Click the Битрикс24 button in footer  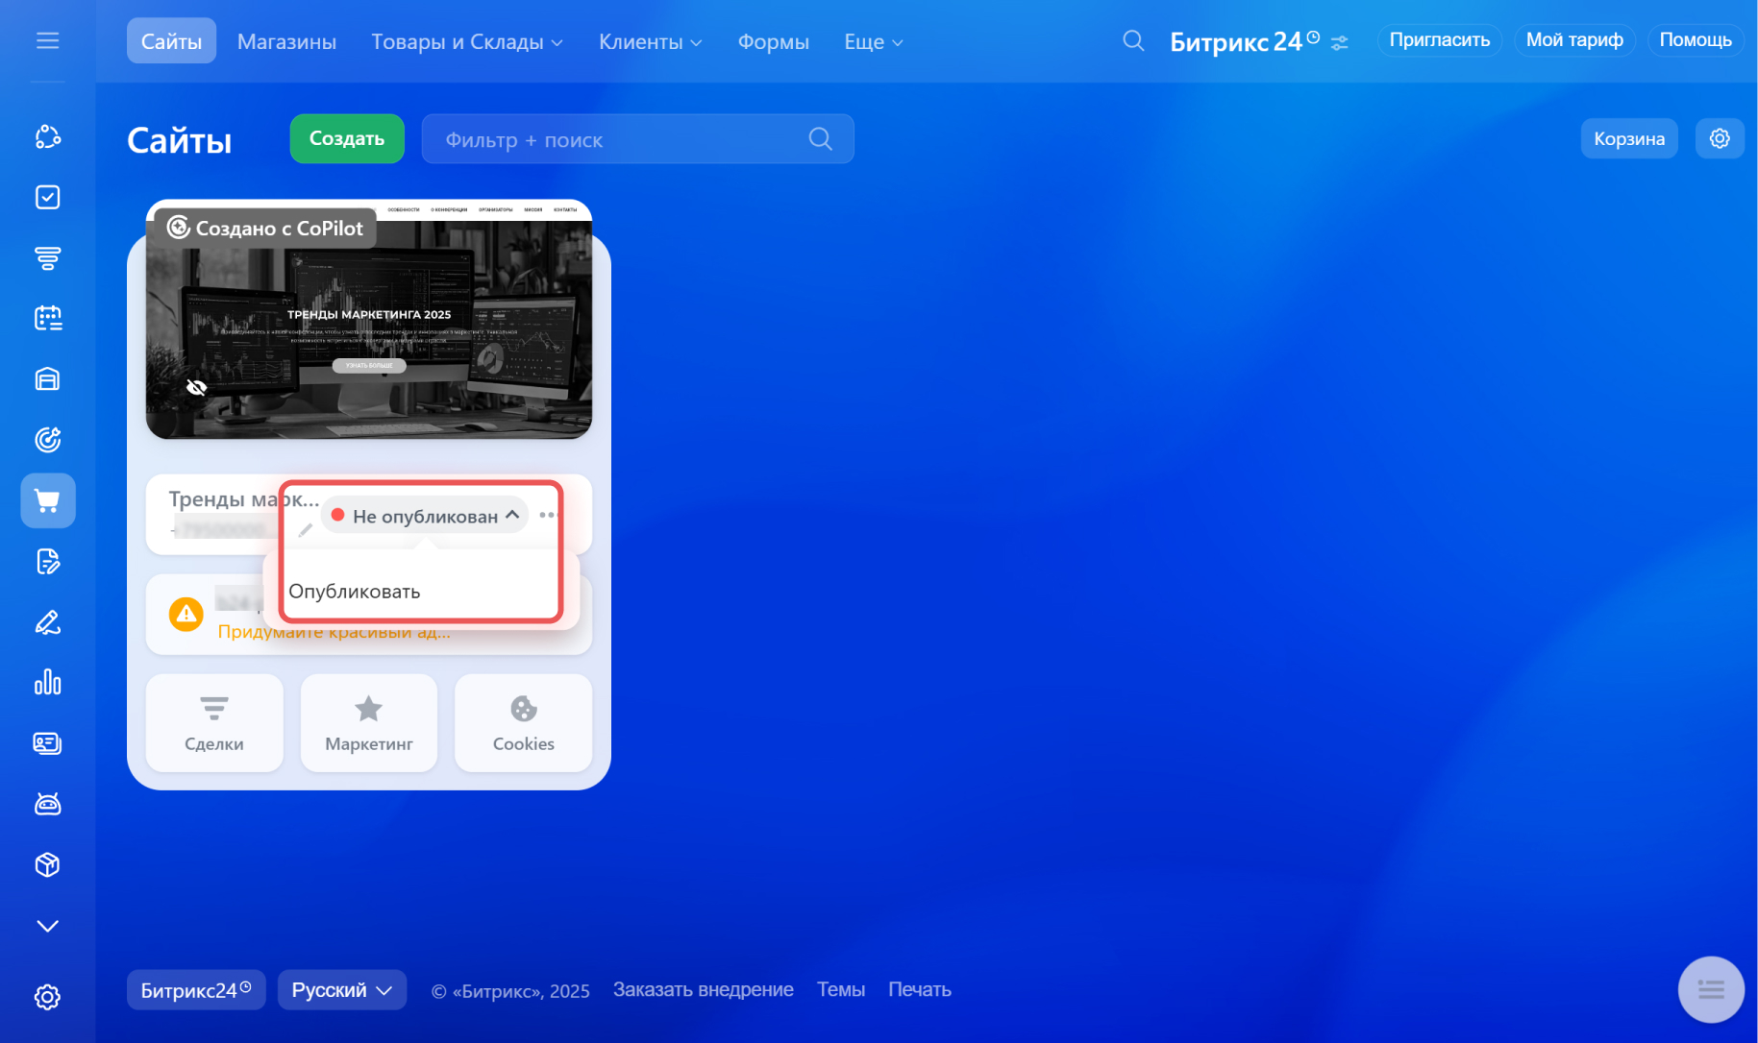(196, 990)
